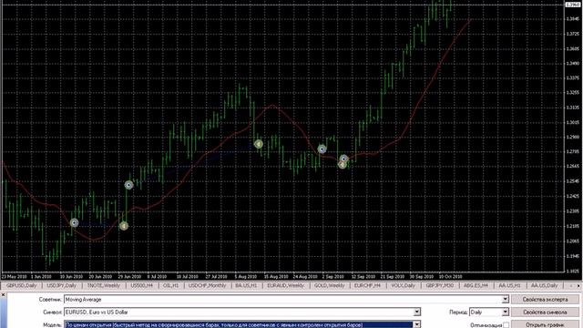Open the Советник dropdown showing Moving Average
Screen dimensions: 583x328
[505, 300]
